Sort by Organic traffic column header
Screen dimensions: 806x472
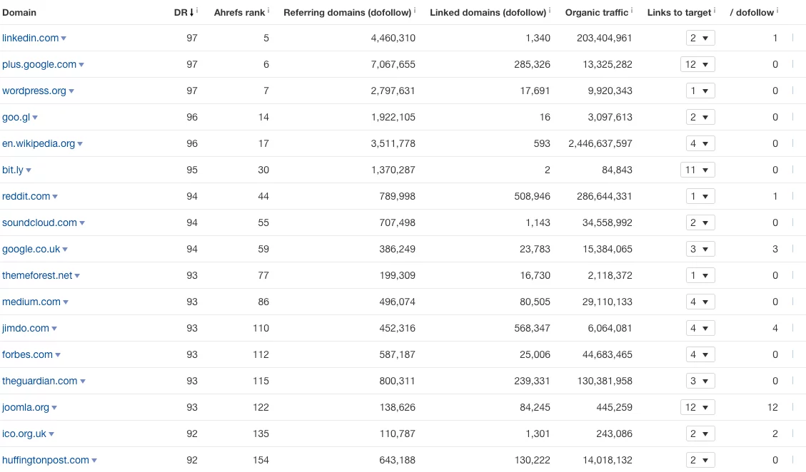[596, 13]
